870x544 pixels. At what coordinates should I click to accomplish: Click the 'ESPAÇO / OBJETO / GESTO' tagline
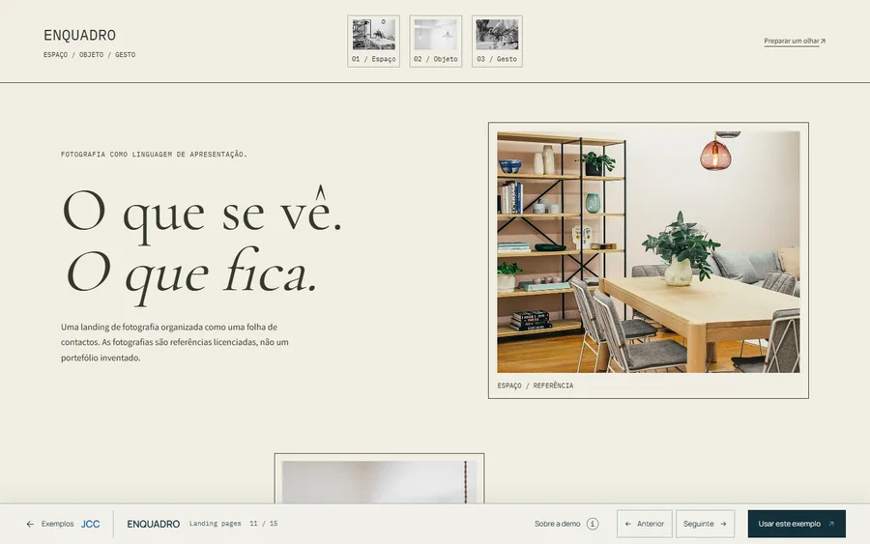pyautogui.click(x=89, y=55)
